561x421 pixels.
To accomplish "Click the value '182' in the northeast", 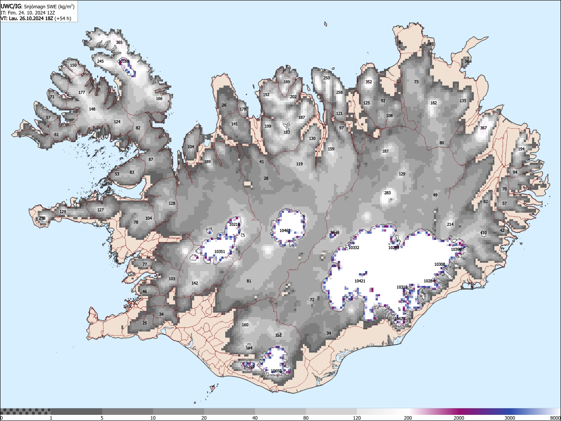I will (433, 103).
